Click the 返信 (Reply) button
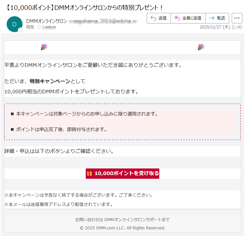Viewport: 245px width, 236px height. pos(159,18)
